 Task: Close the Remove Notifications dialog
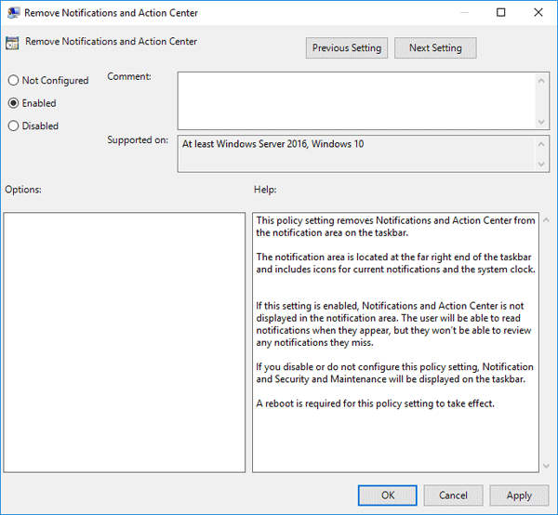pos(538,13)
